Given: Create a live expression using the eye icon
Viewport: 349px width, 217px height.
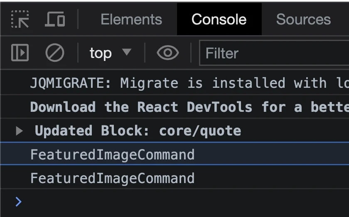Looking at the screenshot, I should [168, 53].
